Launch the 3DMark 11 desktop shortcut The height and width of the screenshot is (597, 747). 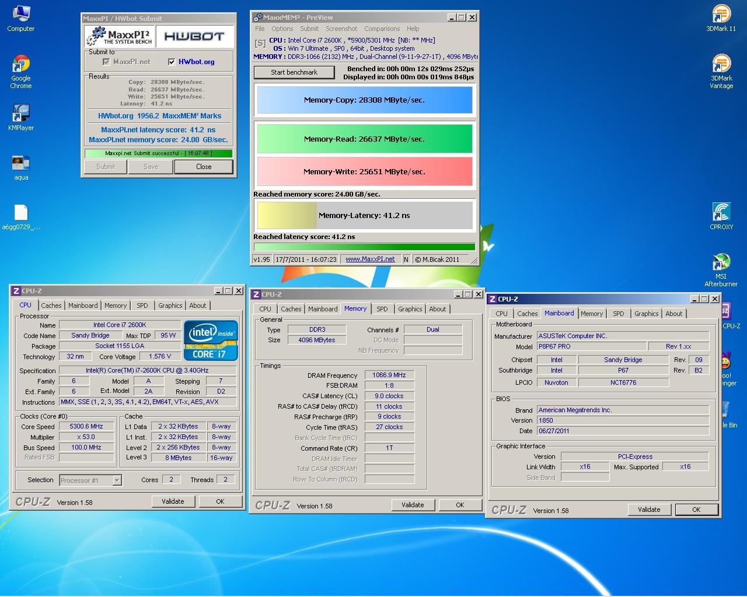point(721,18)
